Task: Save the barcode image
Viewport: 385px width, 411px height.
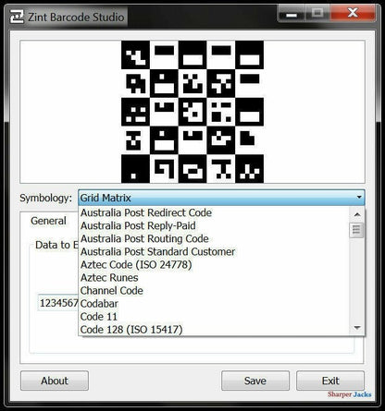Action: (x=255, y=381)
